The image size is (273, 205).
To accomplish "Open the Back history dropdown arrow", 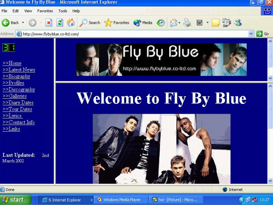I will pos(23,23).
